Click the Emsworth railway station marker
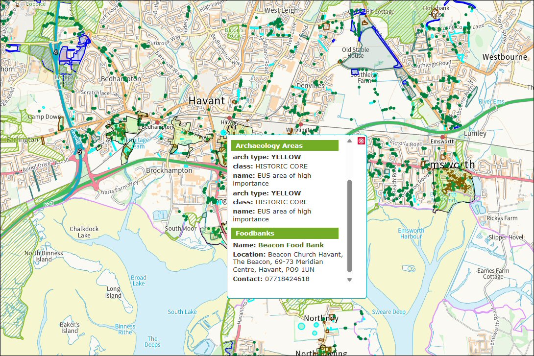The width and height of the screenshot is (534, 356). pyautogui.click(x=443, y=137)
